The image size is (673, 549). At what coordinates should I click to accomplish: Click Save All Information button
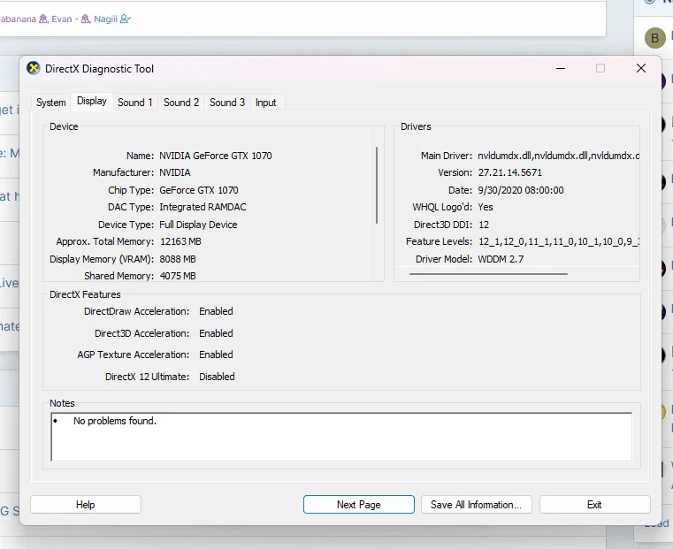477,505
